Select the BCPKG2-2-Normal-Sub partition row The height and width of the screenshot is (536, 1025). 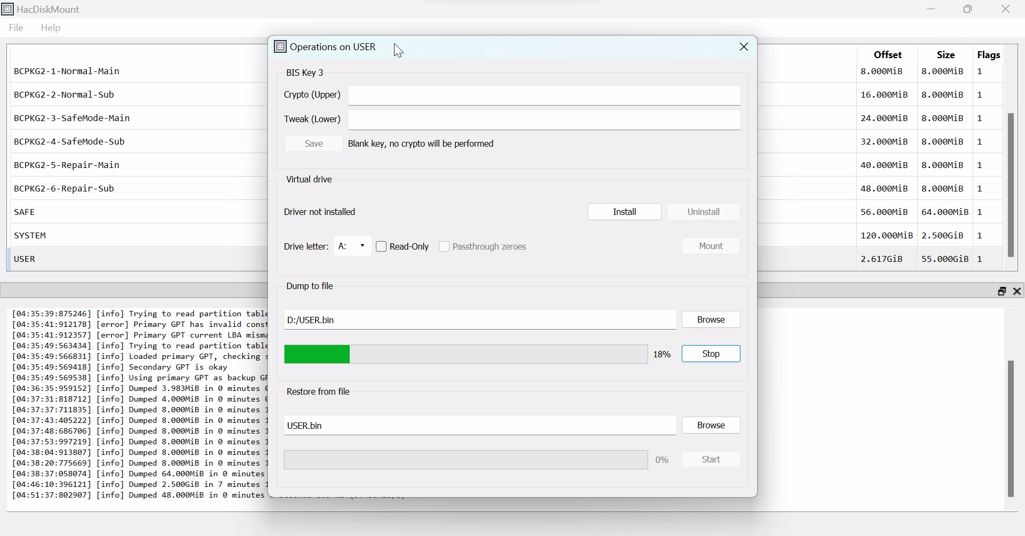[x=139, y=94]
